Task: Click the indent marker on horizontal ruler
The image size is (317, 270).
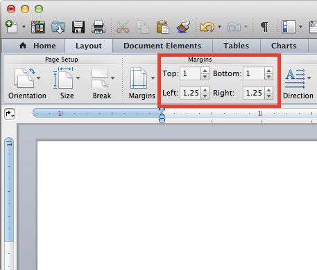Action: [x=162, y=115]
